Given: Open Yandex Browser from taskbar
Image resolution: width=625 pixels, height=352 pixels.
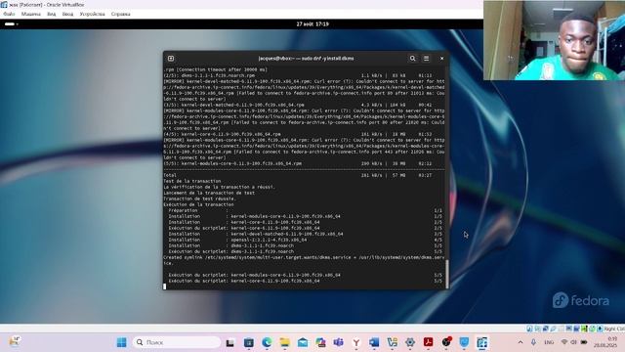Looking at the screenshot, I should tap(356, 342).
